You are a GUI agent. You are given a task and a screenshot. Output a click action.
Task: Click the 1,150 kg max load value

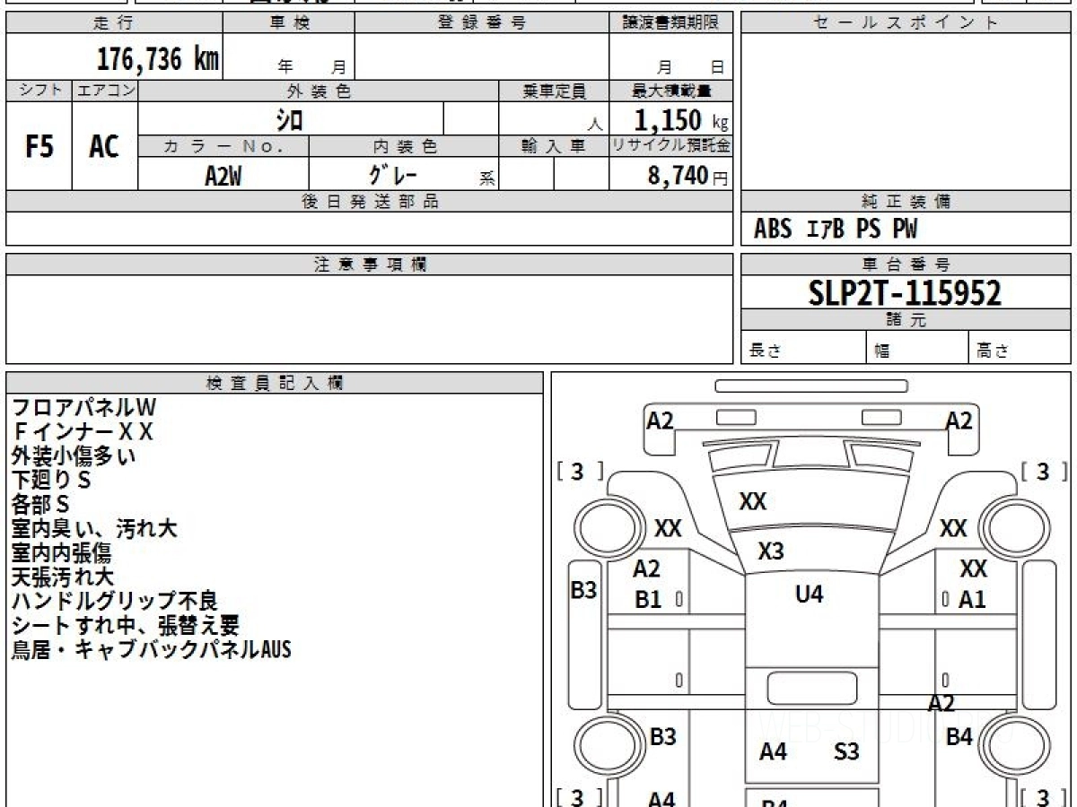[681, 119]
